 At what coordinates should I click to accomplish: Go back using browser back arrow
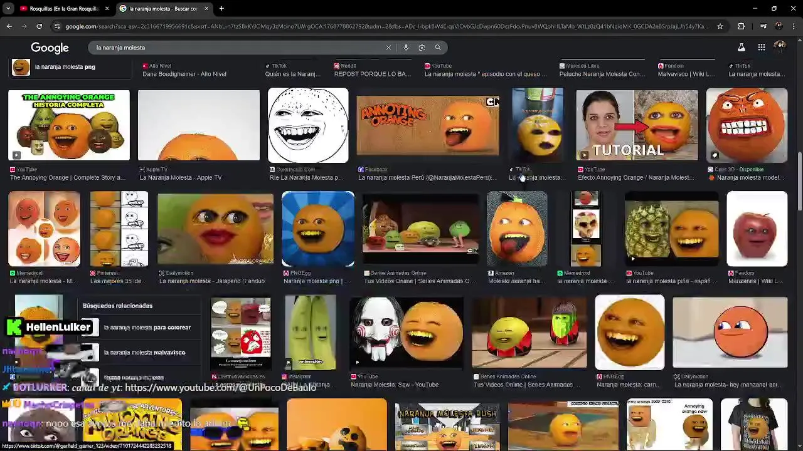tap(9, 26)
